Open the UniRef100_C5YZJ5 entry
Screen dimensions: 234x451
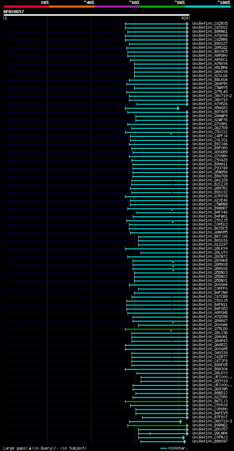tap(210, 220)
